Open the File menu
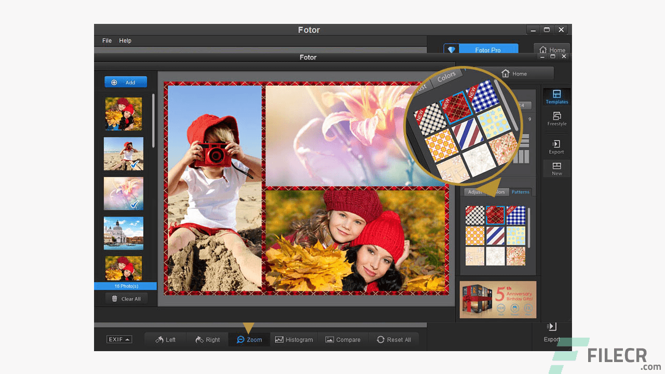 pos(107,41)
